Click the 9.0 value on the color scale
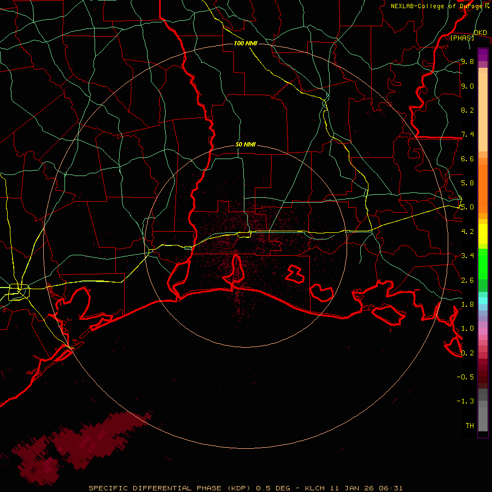The image size is (492, 492). (x=467, y=86)
